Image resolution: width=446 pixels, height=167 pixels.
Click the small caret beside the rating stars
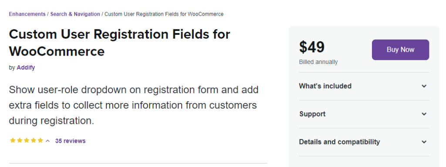pos(48,140)
